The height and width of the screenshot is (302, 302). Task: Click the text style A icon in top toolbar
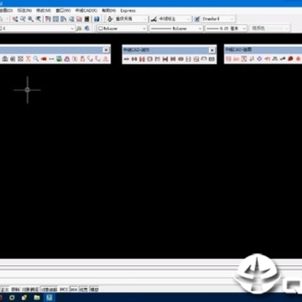coord(110,19)
